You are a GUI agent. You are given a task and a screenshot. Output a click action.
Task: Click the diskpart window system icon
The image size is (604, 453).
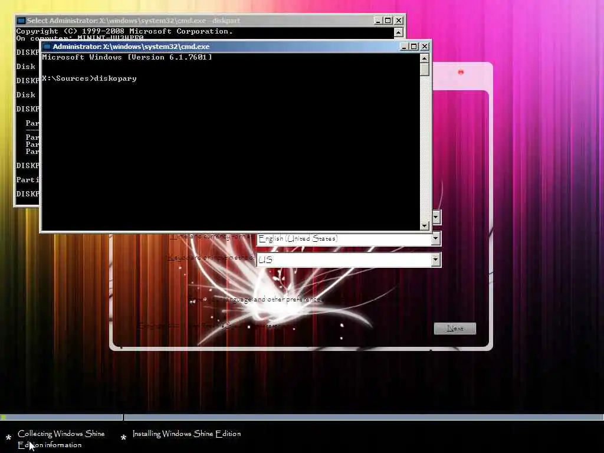point(21,21)
